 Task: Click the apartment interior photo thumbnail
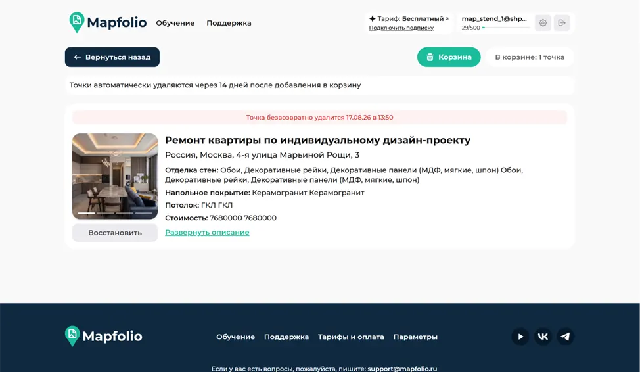115,176
